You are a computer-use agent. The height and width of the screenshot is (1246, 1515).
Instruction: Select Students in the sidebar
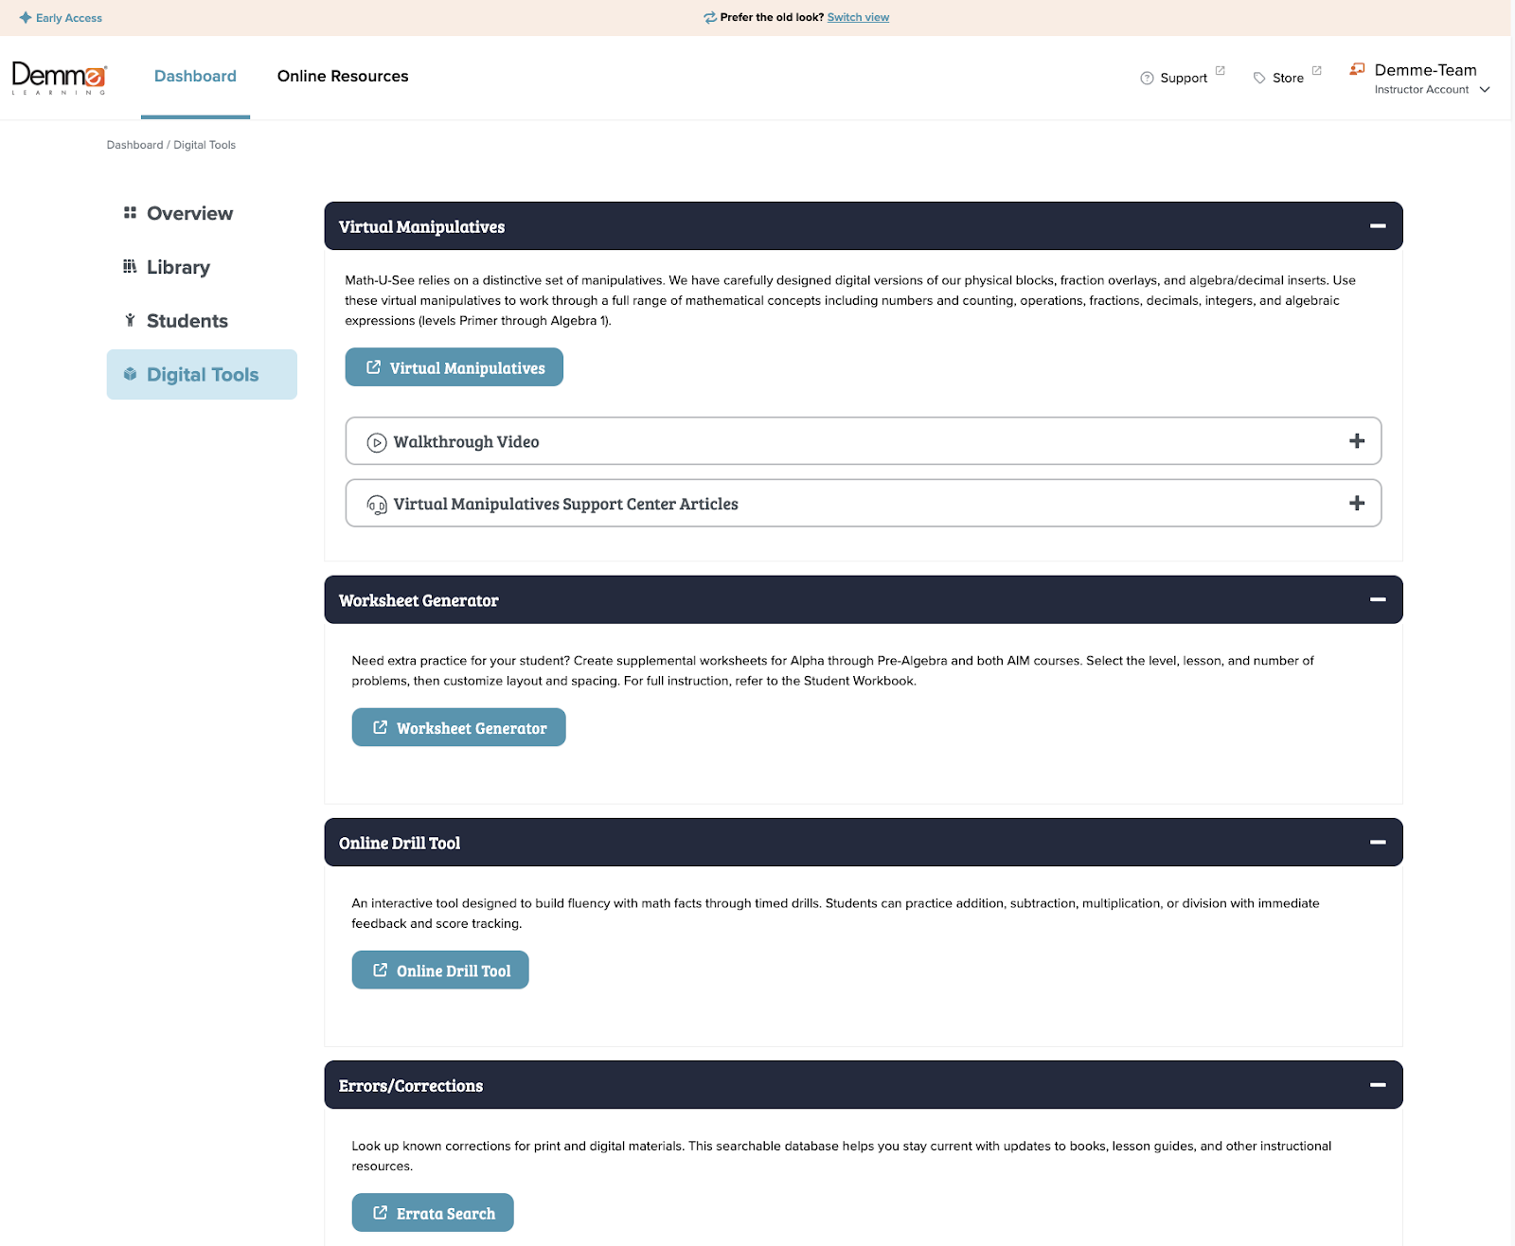click(x=202, y=321)
